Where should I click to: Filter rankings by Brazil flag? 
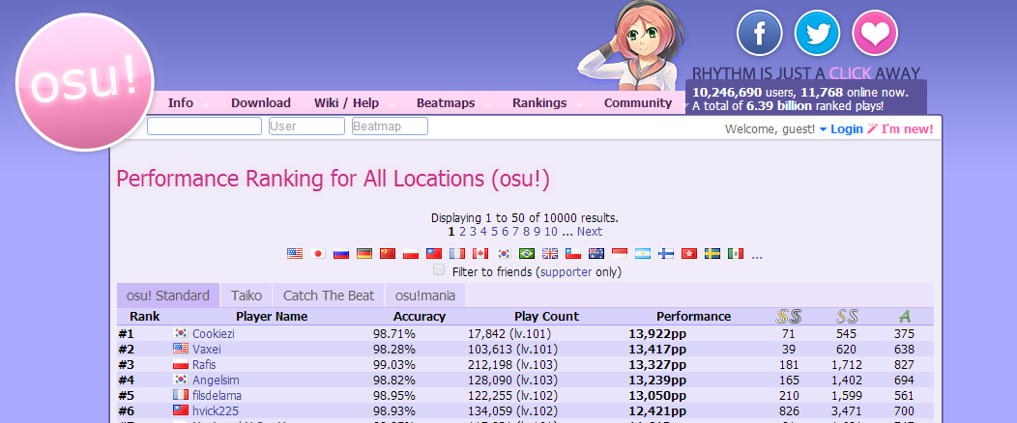pos(527,254)
